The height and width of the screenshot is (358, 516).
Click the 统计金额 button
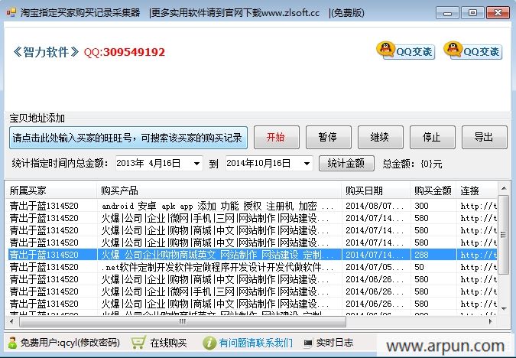[x=346, y=164]
